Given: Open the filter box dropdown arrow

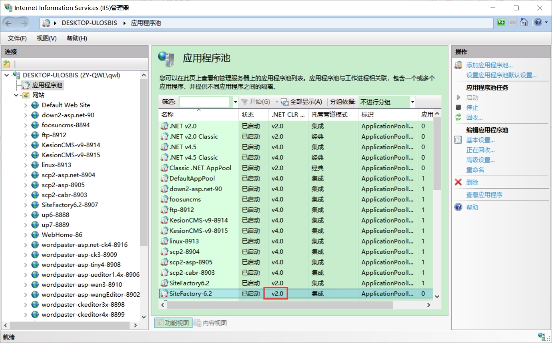Looking at the screenshot, I should [235, 102].
